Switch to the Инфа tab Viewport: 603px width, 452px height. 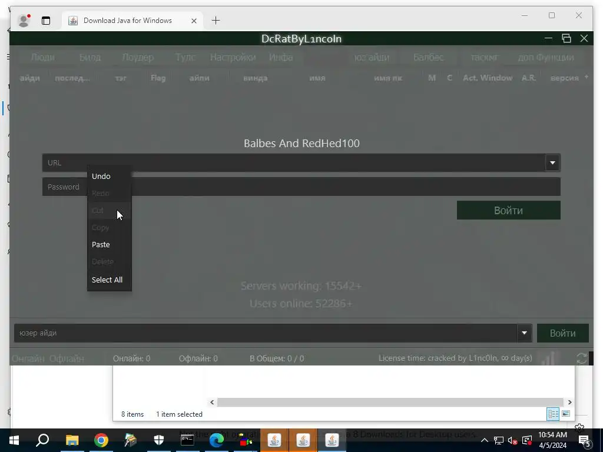pyautogui.click(x=281, y=57)
